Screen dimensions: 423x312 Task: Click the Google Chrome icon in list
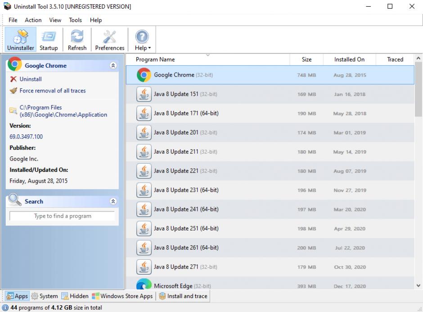click(144, 75)
